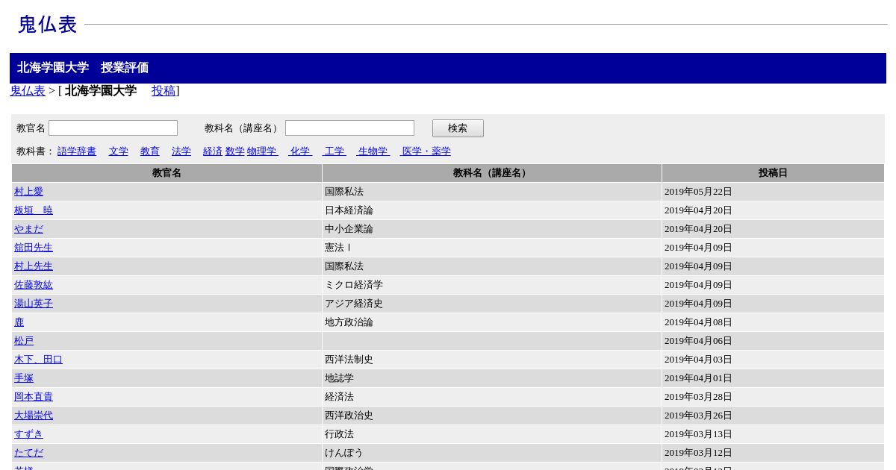Open the 法学 textbook link
Screen dimensions: 896x470
181,151
